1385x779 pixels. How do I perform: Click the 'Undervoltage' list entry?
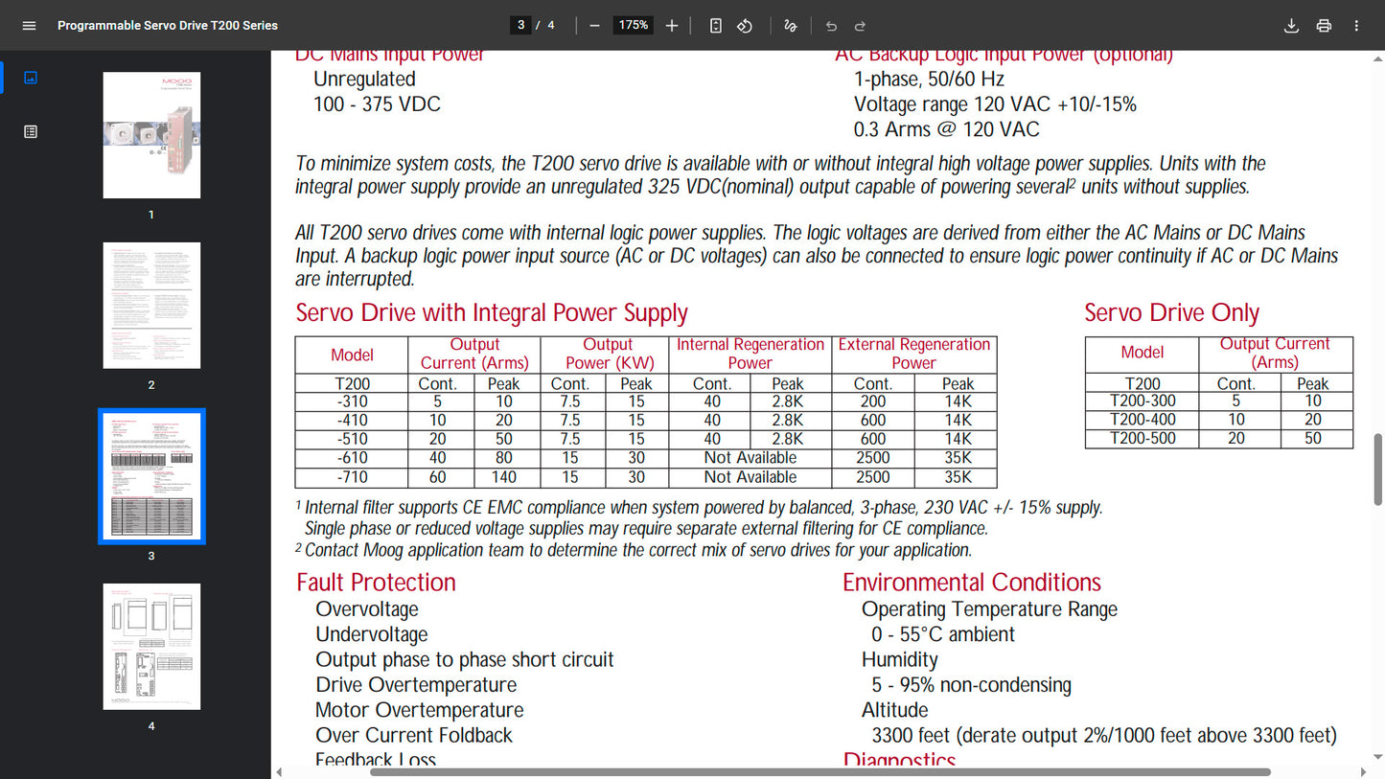point(372,634)
